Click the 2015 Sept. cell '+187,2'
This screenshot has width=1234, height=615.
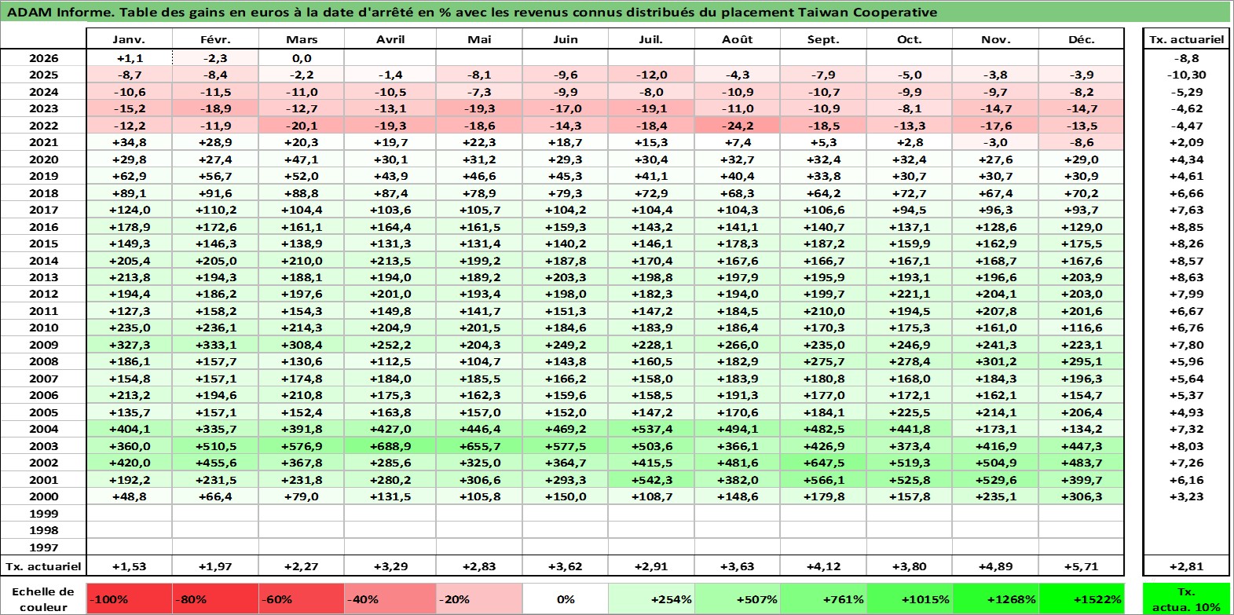pyautogui.click(x=823, y=243)
